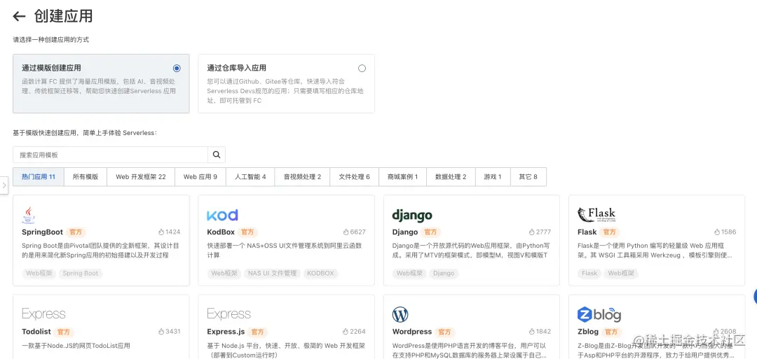Click 官方 badge next to Django

click(430, 232)
